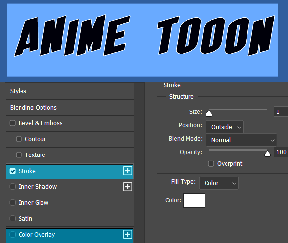This screenshot has width=288, height=243.
Task: Enable the Contour checkbox
Action: click(19, 139)
